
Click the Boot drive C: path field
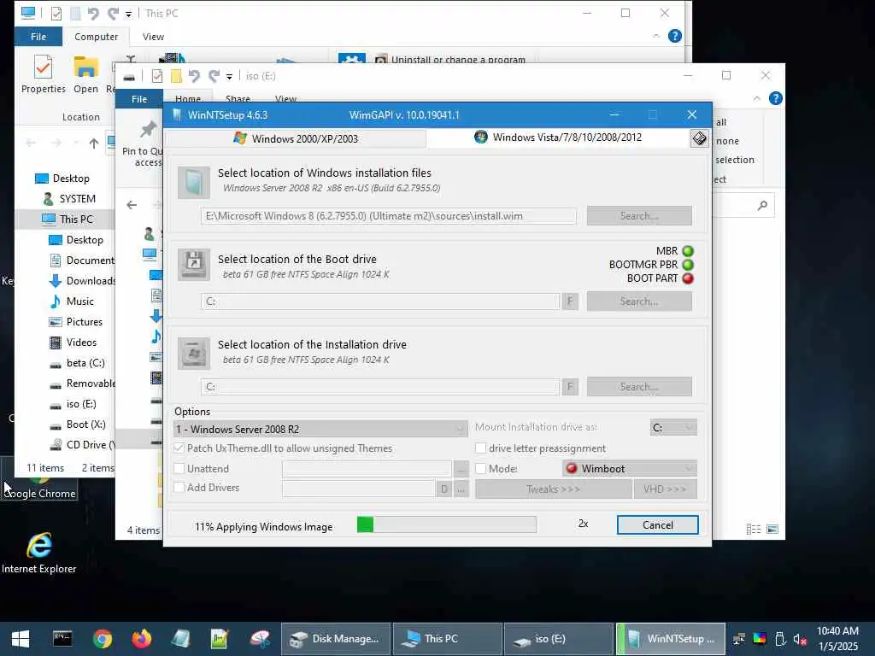coord(380,302)
